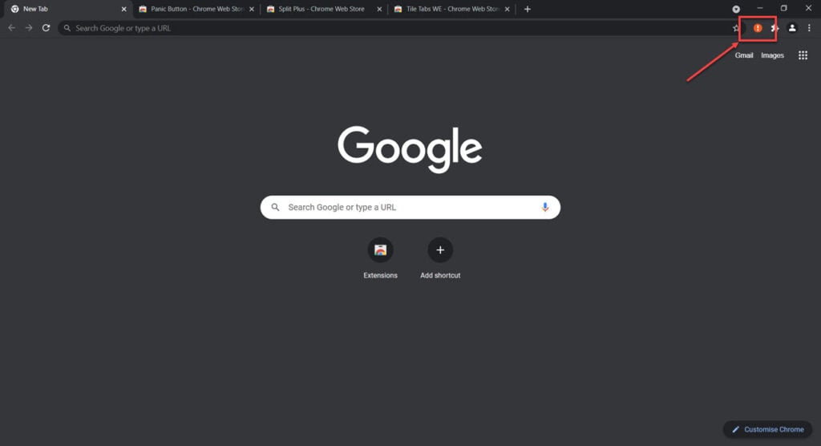Viewport: 821px width, 446px height.
Task: Switch to the New Tab tab
Action: (67, 9)
